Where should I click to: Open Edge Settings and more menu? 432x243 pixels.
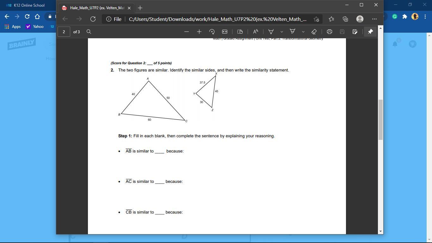[x=374, y=19]
